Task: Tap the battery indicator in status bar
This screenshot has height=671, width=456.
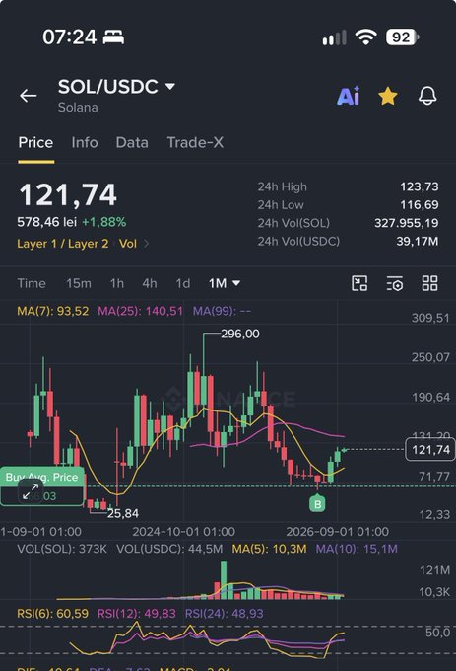Action: click(402, 37)
